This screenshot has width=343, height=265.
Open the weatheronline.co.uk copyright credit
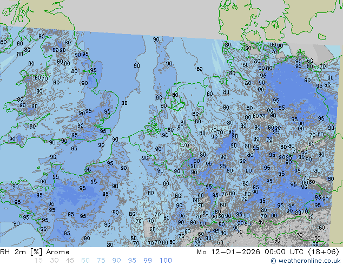[x=306, y=261]
